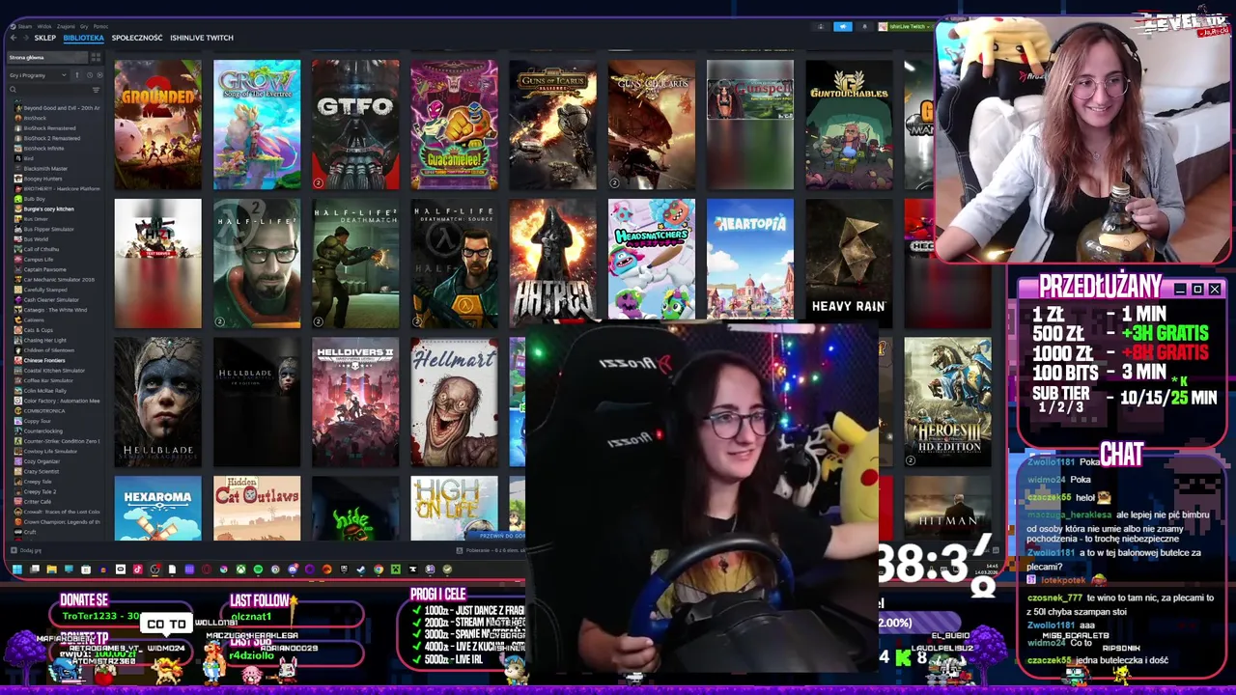Open the Gry menu
The height and width of the screenshot is (695, 1236).
click(x=84, y=26)
